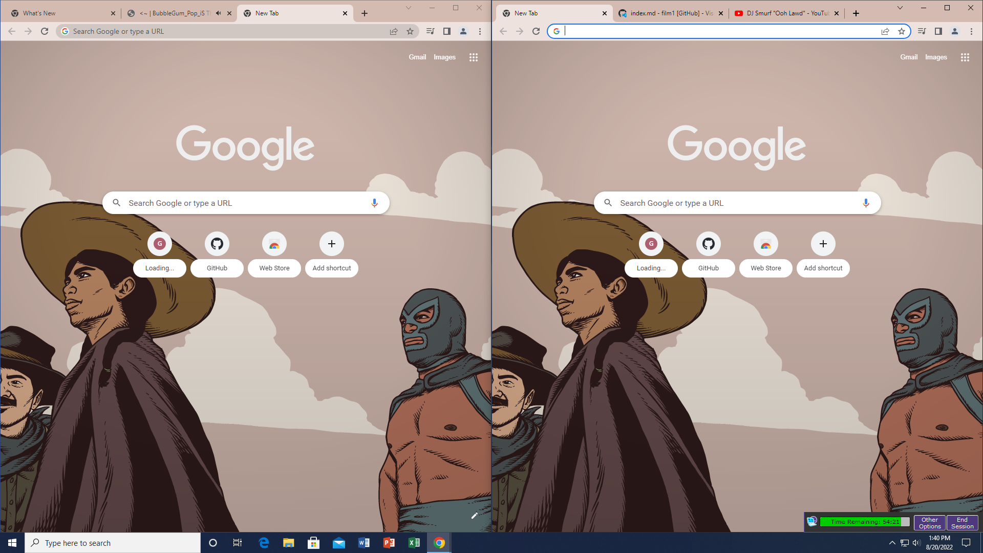Toggle side panel in right Chrome window

(938, 31)
